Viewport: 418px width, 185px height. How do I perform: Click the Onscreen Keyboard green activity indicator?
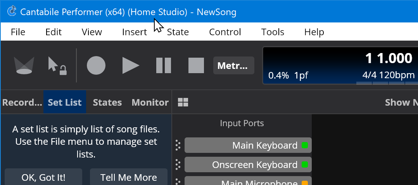click(305, 164)
